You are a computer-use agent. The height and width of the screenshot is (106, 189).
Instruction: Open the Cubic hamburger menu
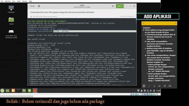113,6
